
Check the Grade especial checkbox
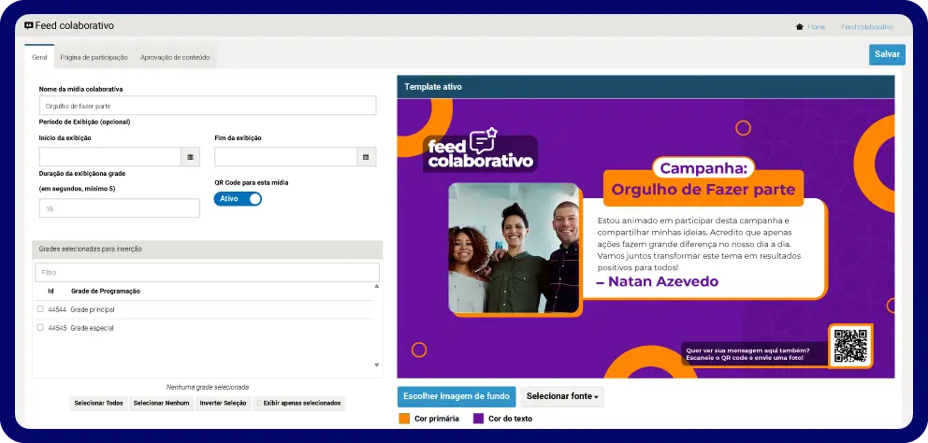(x=40, y=327)
